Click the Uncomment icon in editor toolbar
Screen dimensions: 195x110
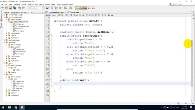click(112, 15)
